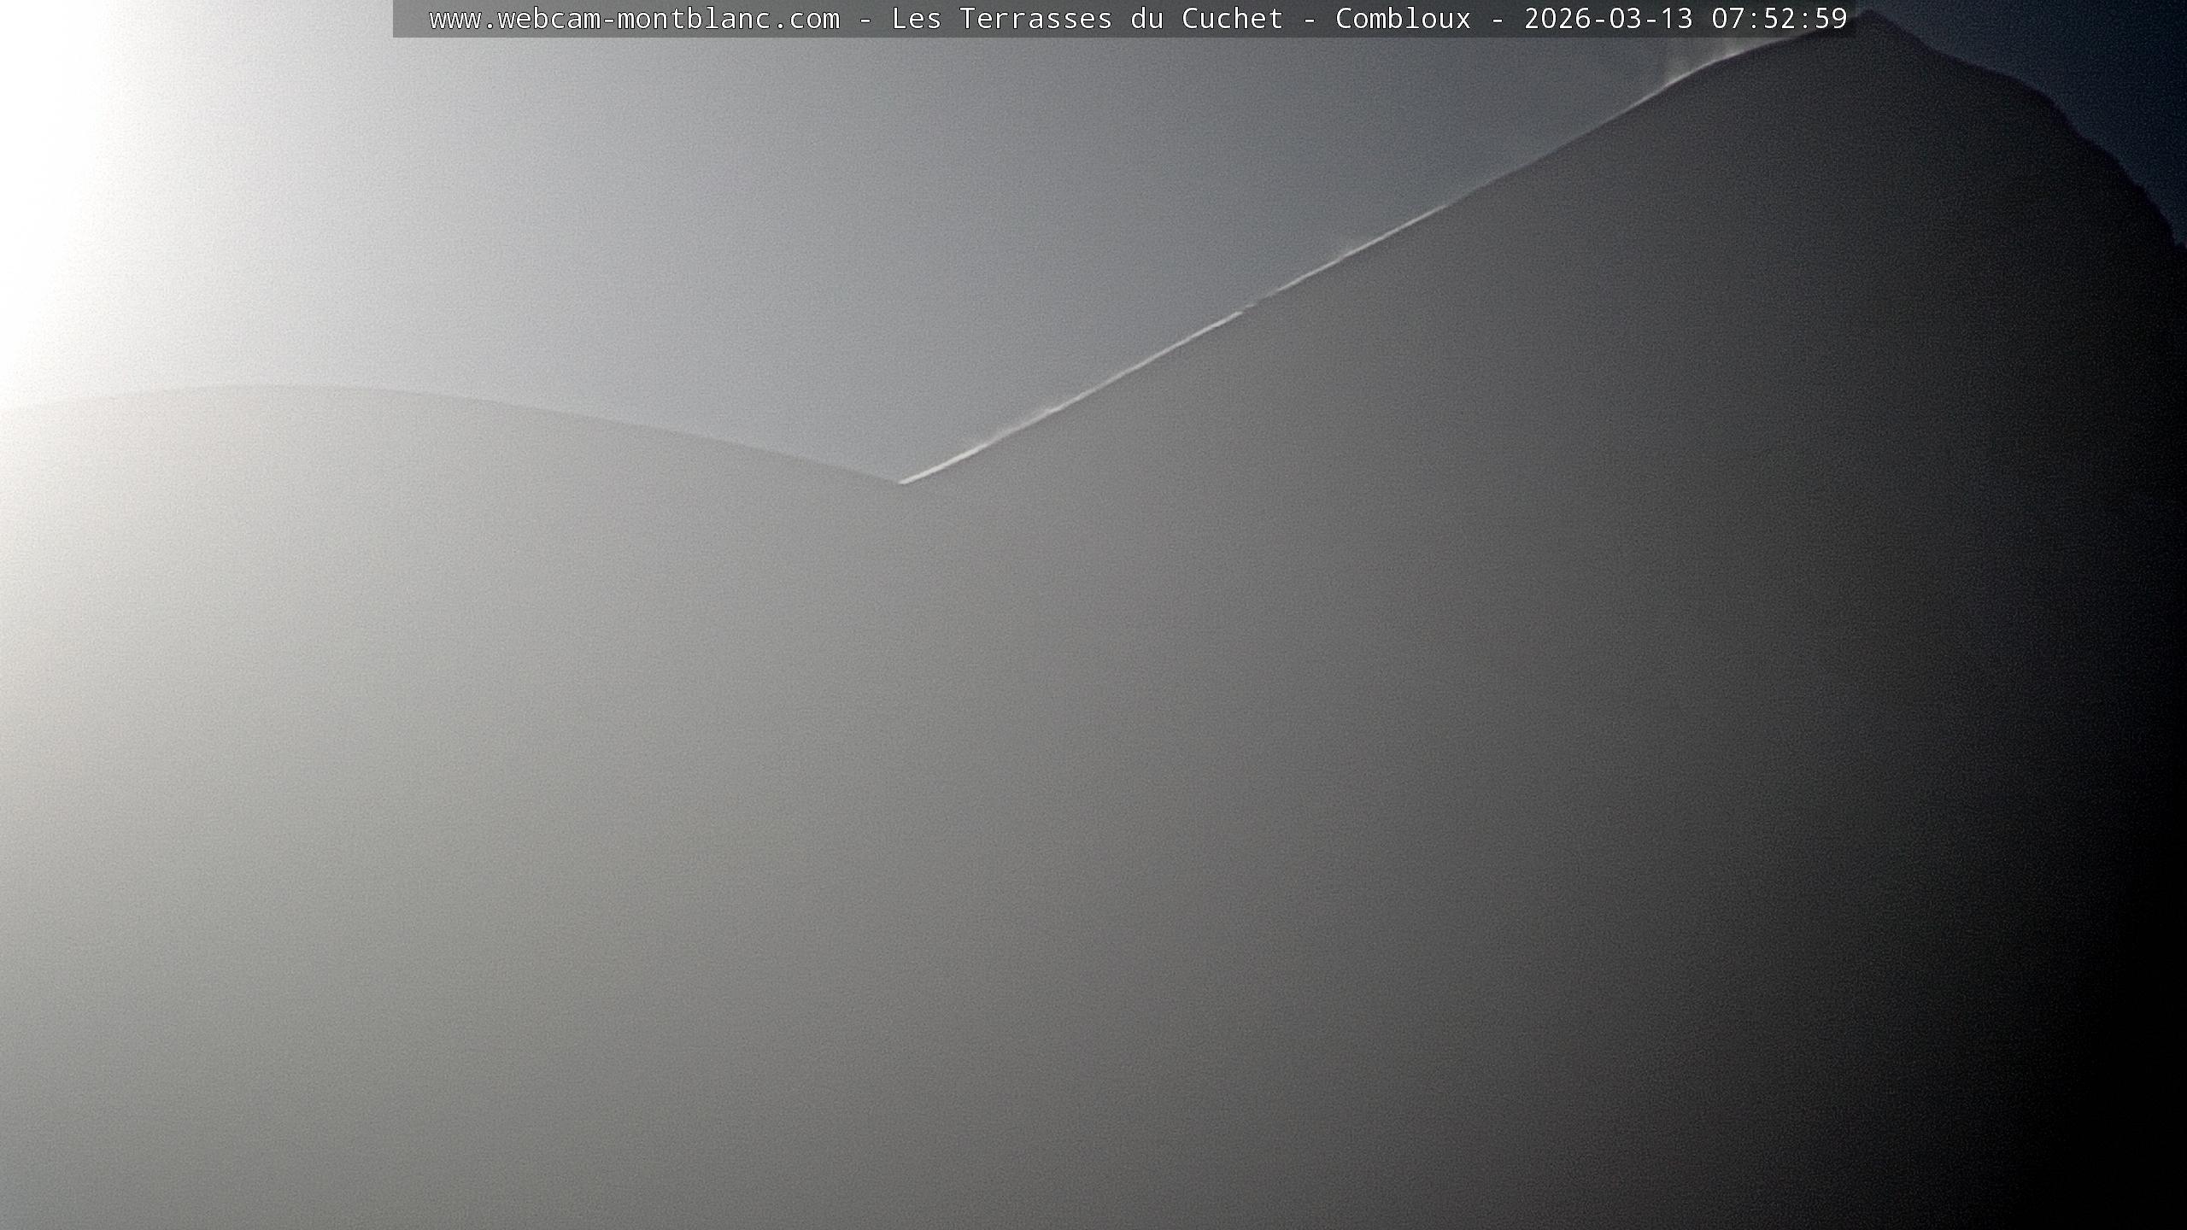This screenshot has height=1230, width=2187.
Task: Click the 2026-03-13 date stamp
Action: pyautogui.click(x=1608, y=19)
